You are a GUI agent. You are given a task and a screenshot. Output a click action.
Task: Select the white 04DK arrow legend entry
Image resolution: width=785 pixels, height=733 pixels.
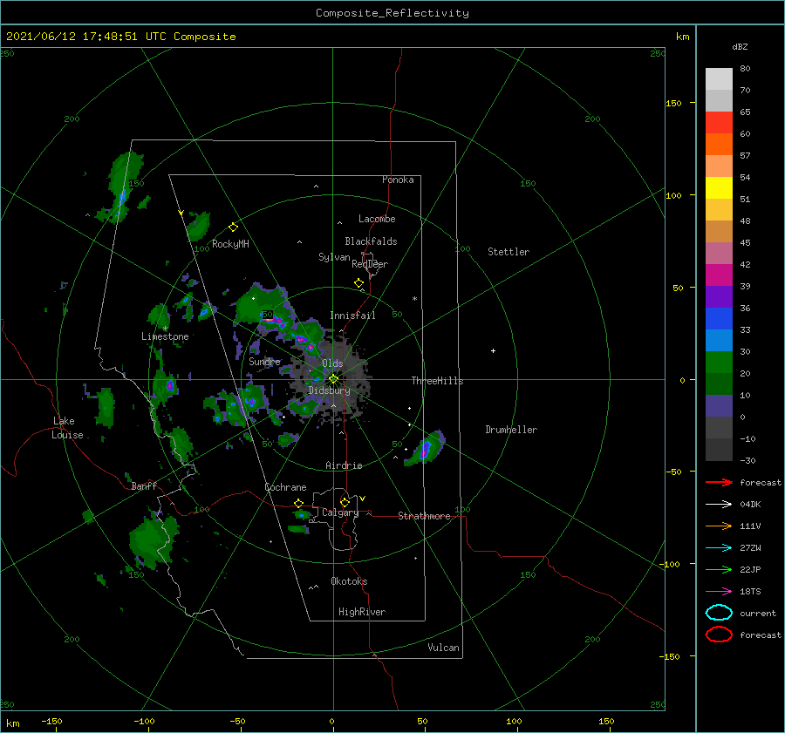coord(719,505)
